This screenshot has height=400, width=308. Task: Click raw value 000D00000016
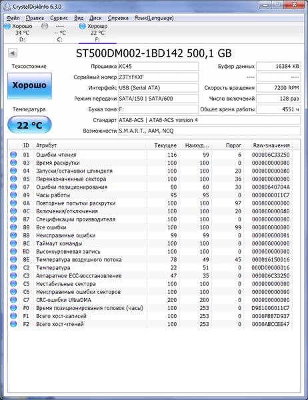[x=271, y=267]
